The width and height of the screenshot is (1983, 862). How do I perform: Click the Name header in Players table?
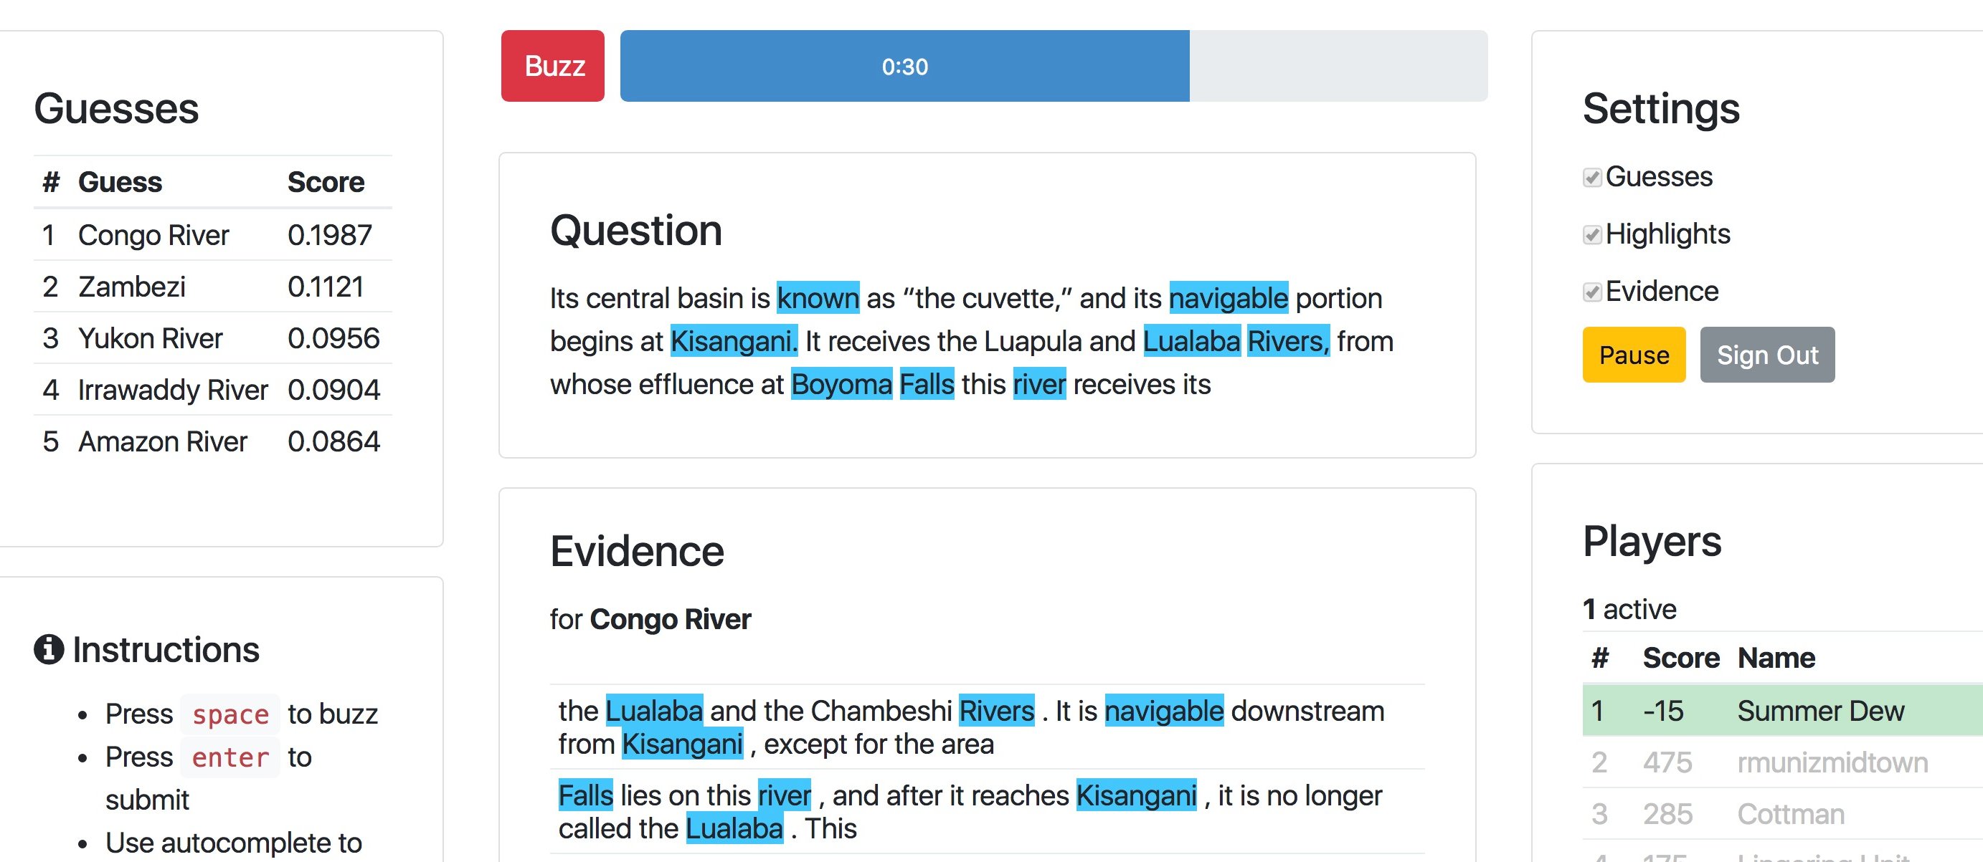click(1776, 658)
